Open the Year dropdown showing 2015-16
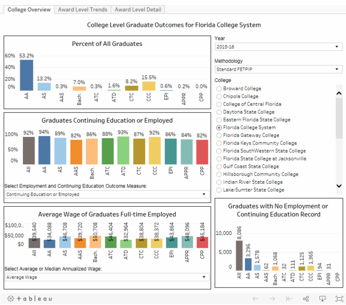The image size is (346, 305). 279,46
